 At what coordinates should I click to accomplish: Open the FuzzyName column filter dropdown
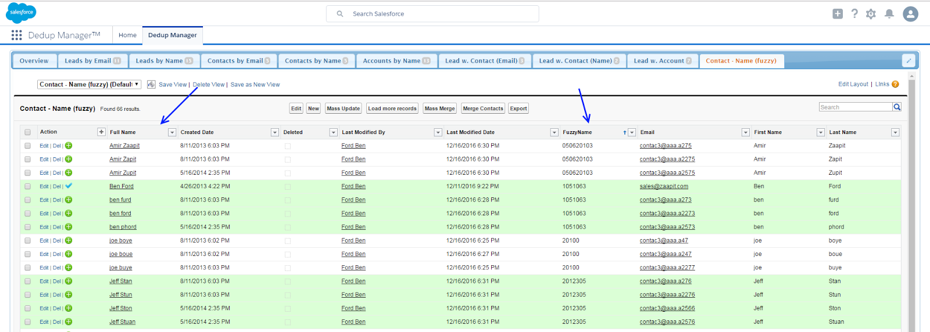(x=632, y=132)
